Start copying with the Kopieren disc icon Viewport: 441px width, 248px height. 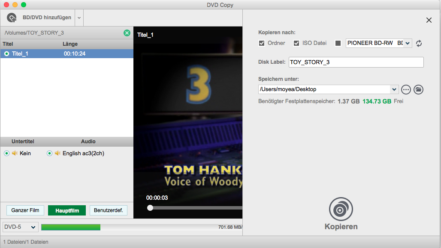click(x=341, y=209)
